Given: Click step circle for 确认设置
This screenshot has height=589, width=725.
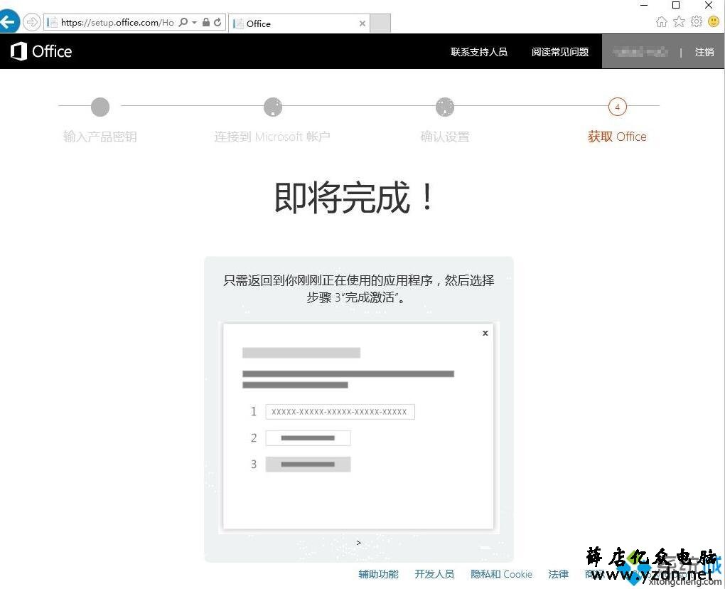Looking at the screenshot, I should 445,107.
